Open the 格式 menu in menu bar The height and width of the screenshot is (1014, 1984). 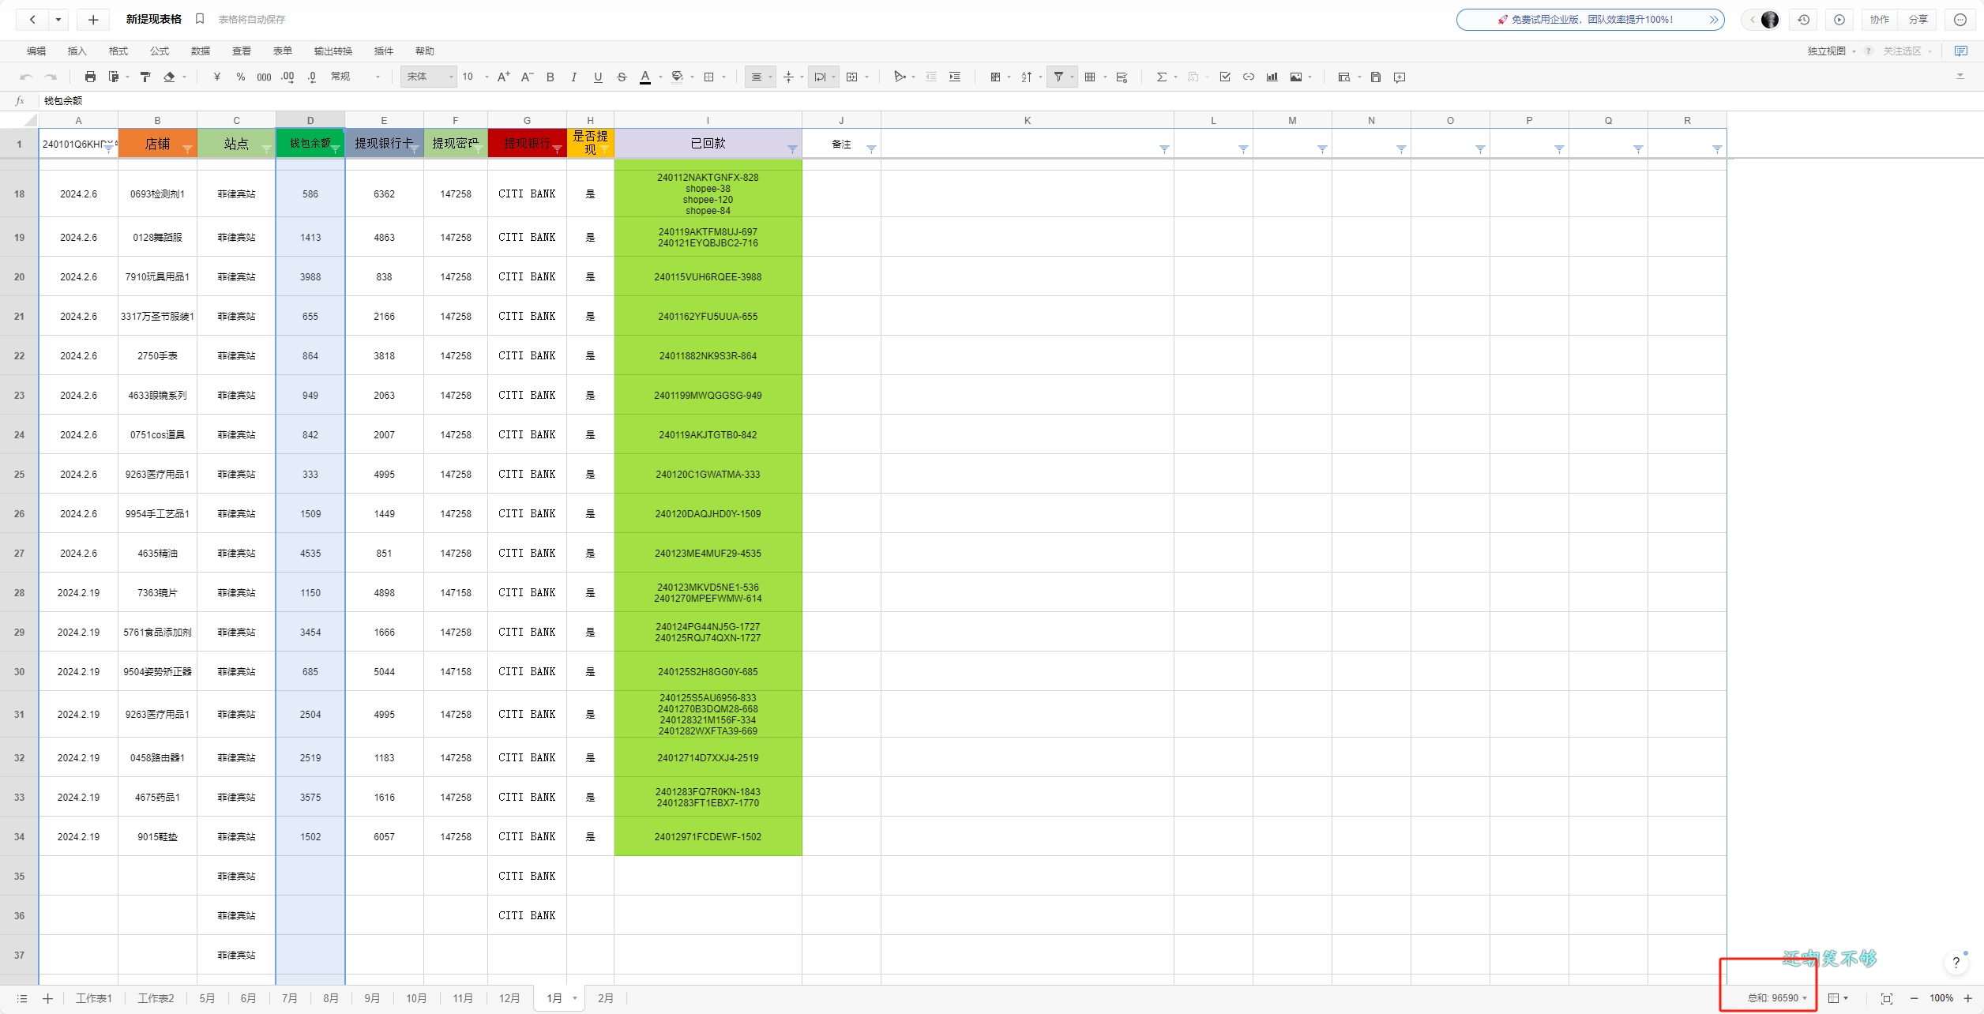[x=118, y=51]
